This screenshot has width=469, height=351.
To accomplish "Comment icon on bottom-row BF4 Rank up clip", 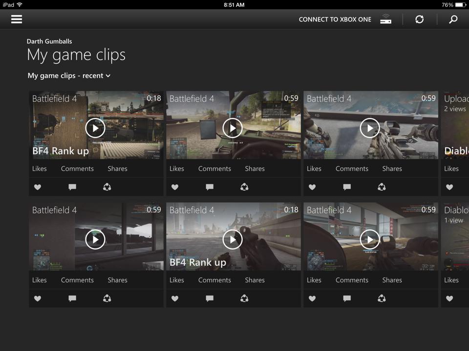I will (x=210, y=298).
